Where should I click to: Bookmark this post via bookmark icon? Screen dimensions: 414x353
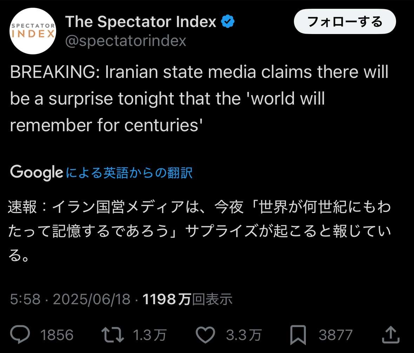point(298,335)
